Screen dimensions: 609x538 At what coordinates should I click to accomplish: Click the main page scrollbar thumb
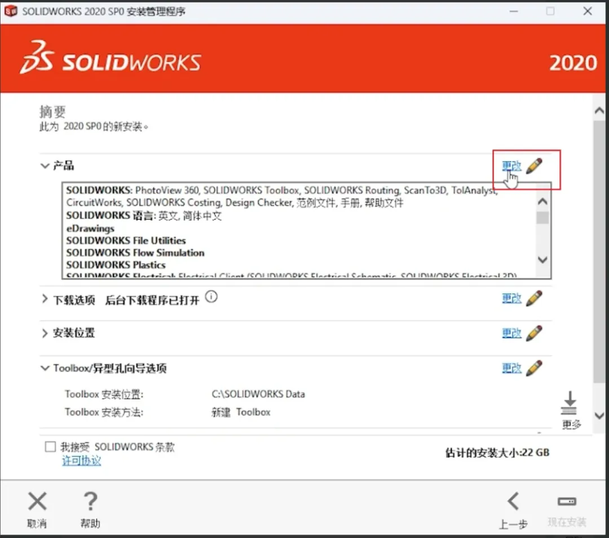coord(599,252)
